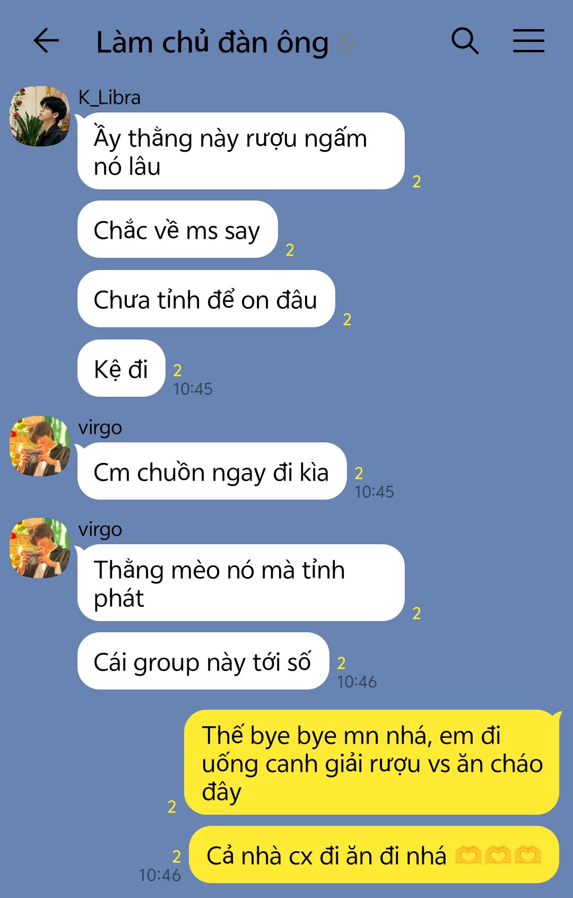Select the 'Cm chuồn ngay đi kìa' message
The height and width of the screenshot is (898, 573).
212,471
